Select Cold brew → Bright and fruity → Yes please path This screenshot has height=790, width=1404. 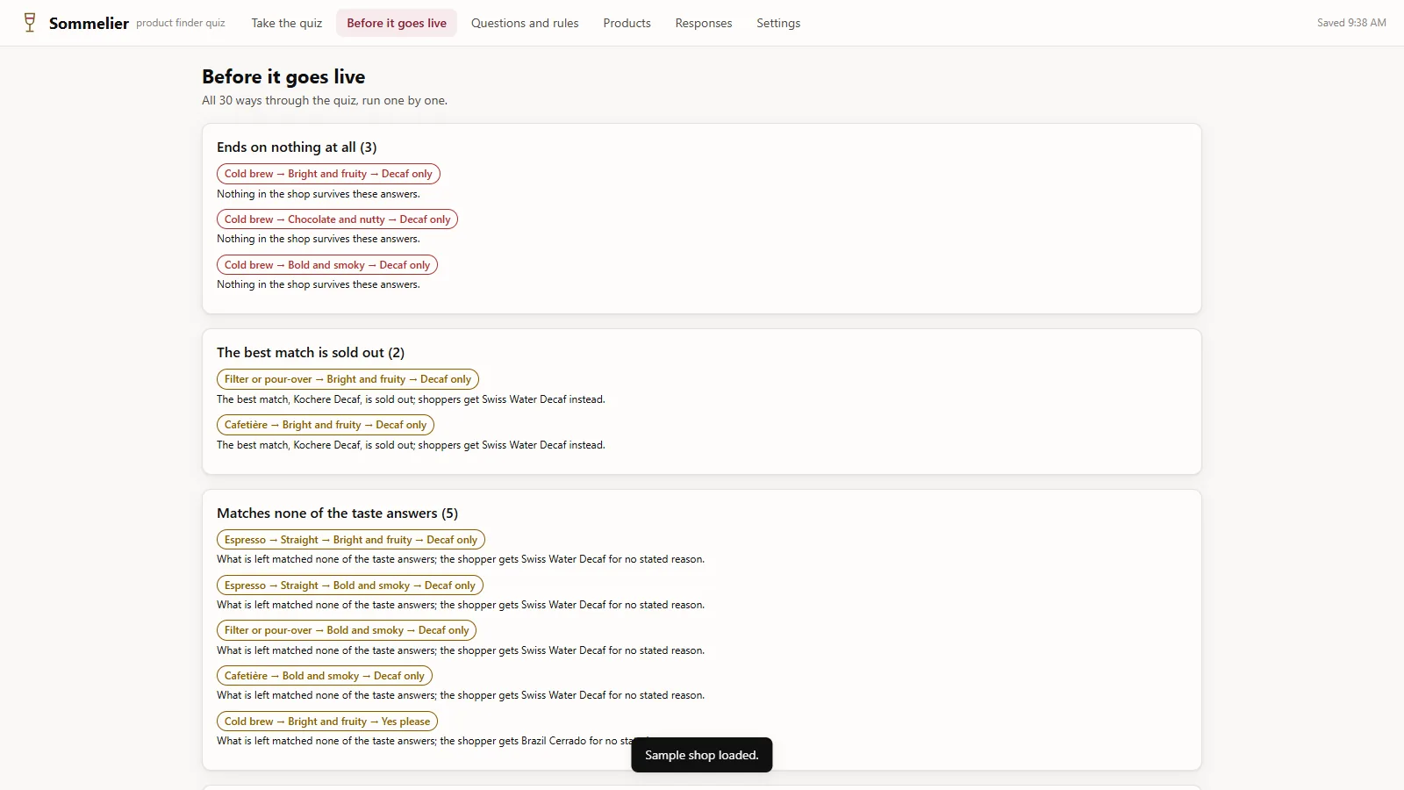tap(327, 722)
